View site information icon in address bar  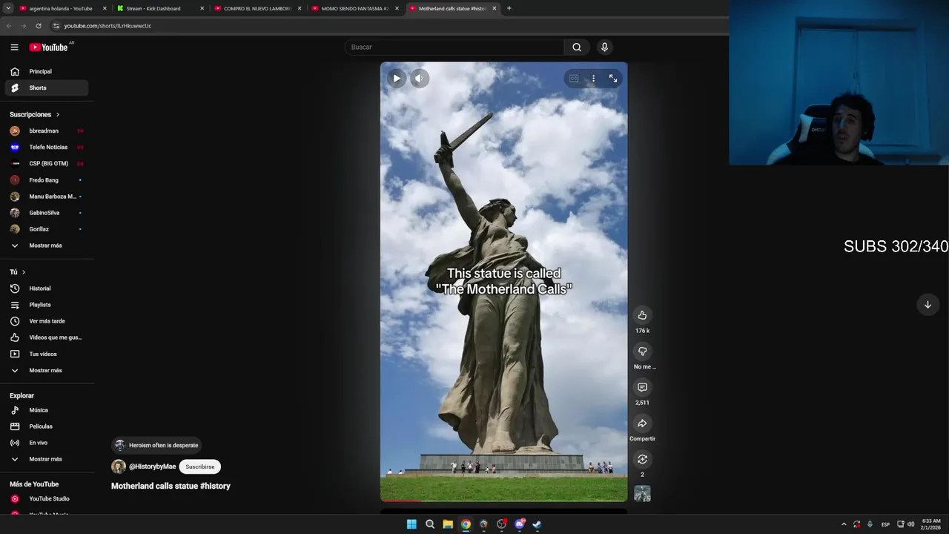click(x=56, y=25)
